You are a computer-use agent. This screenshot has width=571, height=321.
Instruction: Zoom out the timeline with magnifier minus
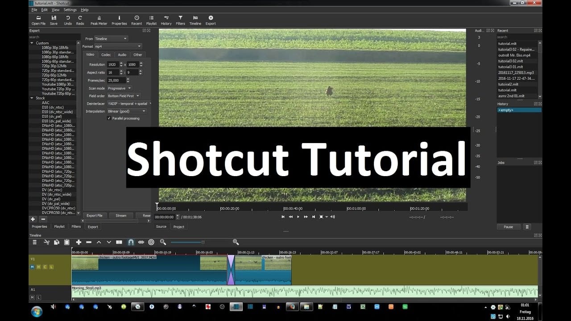163,242
